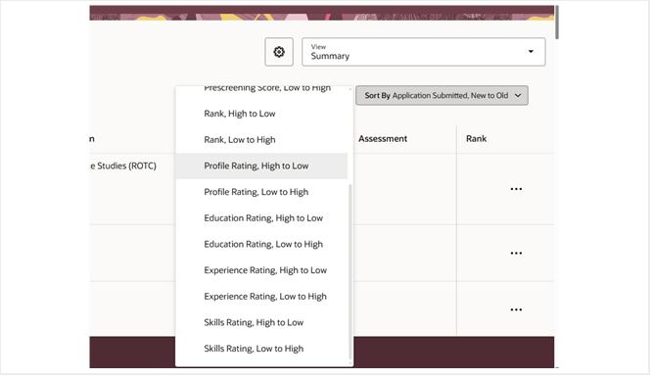
Task: Pick Experience Rating, Low to High
Action: 262,298
